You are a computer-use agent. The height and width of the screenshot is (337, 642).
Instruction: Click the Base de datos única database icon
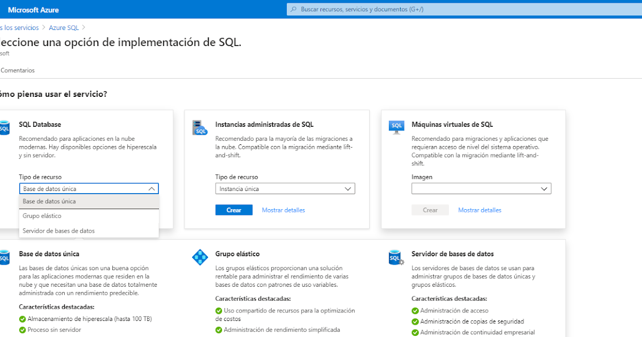(4, 257)
